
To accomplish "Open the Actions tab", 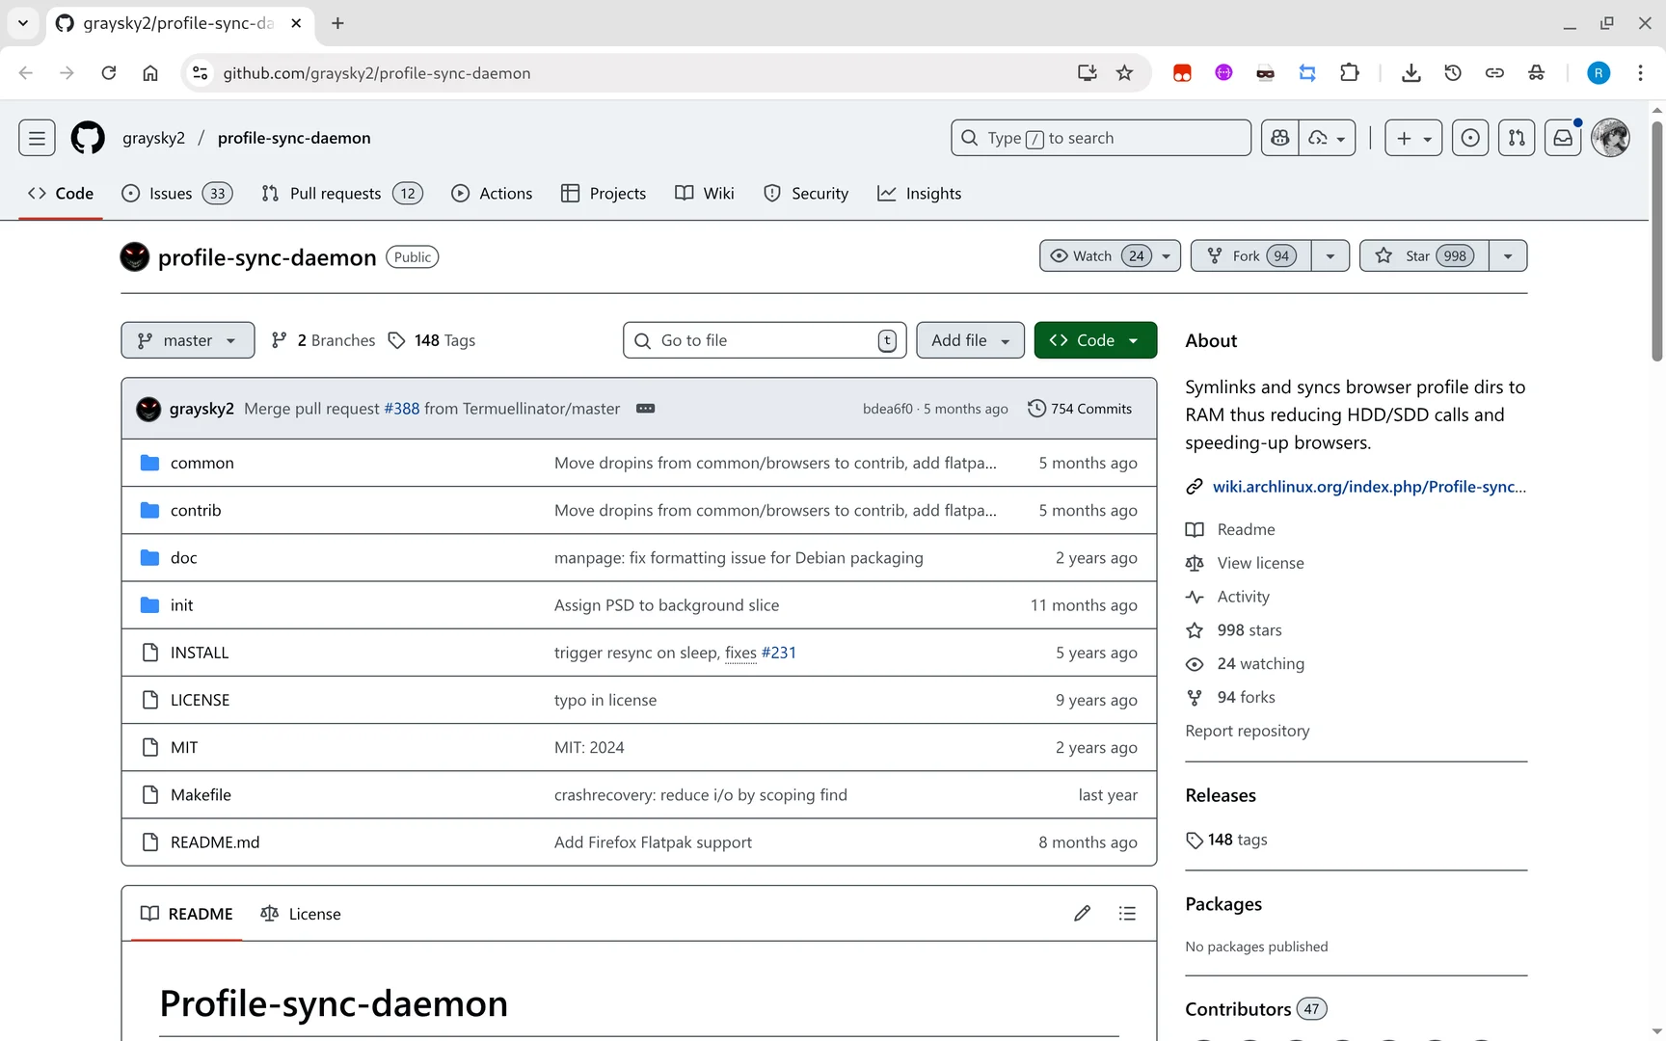I will 492,194.
